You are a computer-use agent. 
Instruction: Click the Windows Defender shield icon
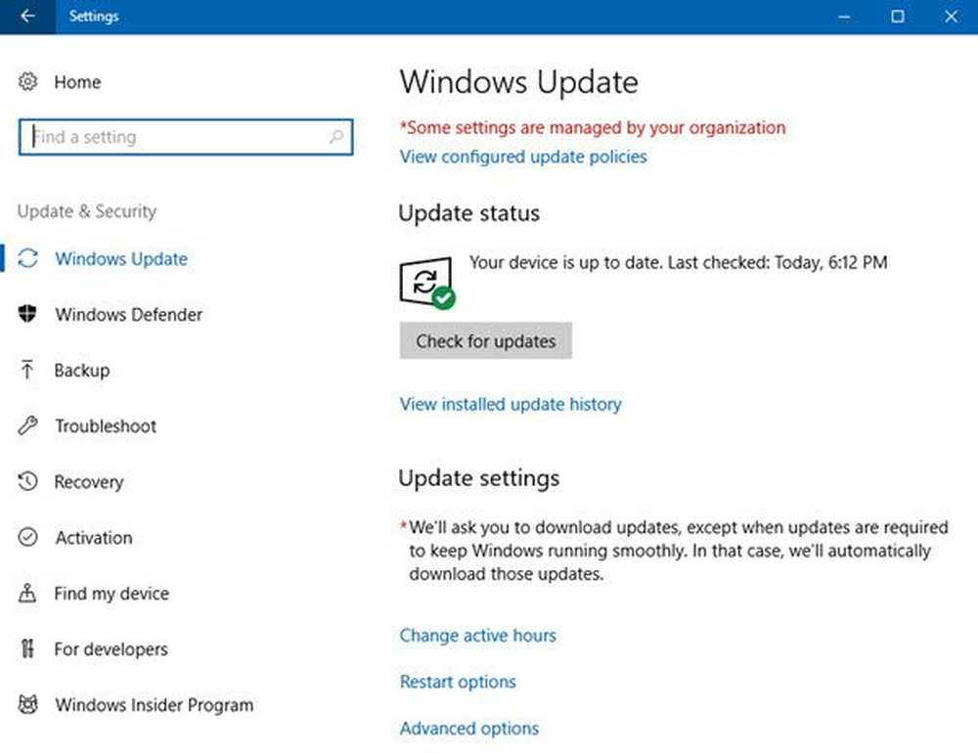(28, 315)
